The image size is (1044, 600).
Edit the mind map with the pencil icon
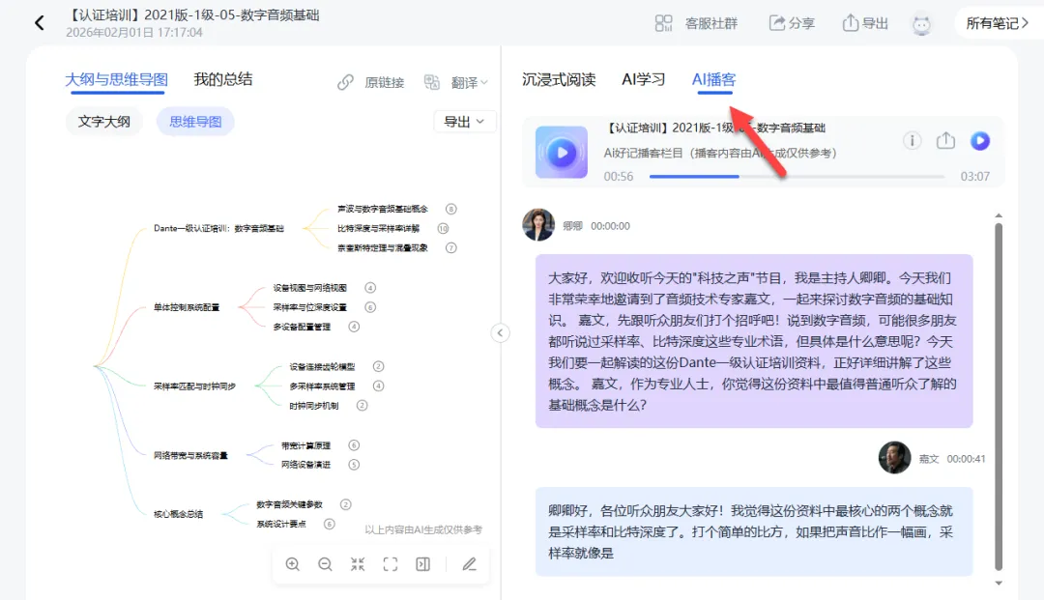pyautogui.click(x=469, y=564)
